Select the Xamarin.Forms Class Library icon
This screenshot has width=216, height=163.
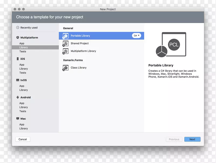[x=65, y=68]
